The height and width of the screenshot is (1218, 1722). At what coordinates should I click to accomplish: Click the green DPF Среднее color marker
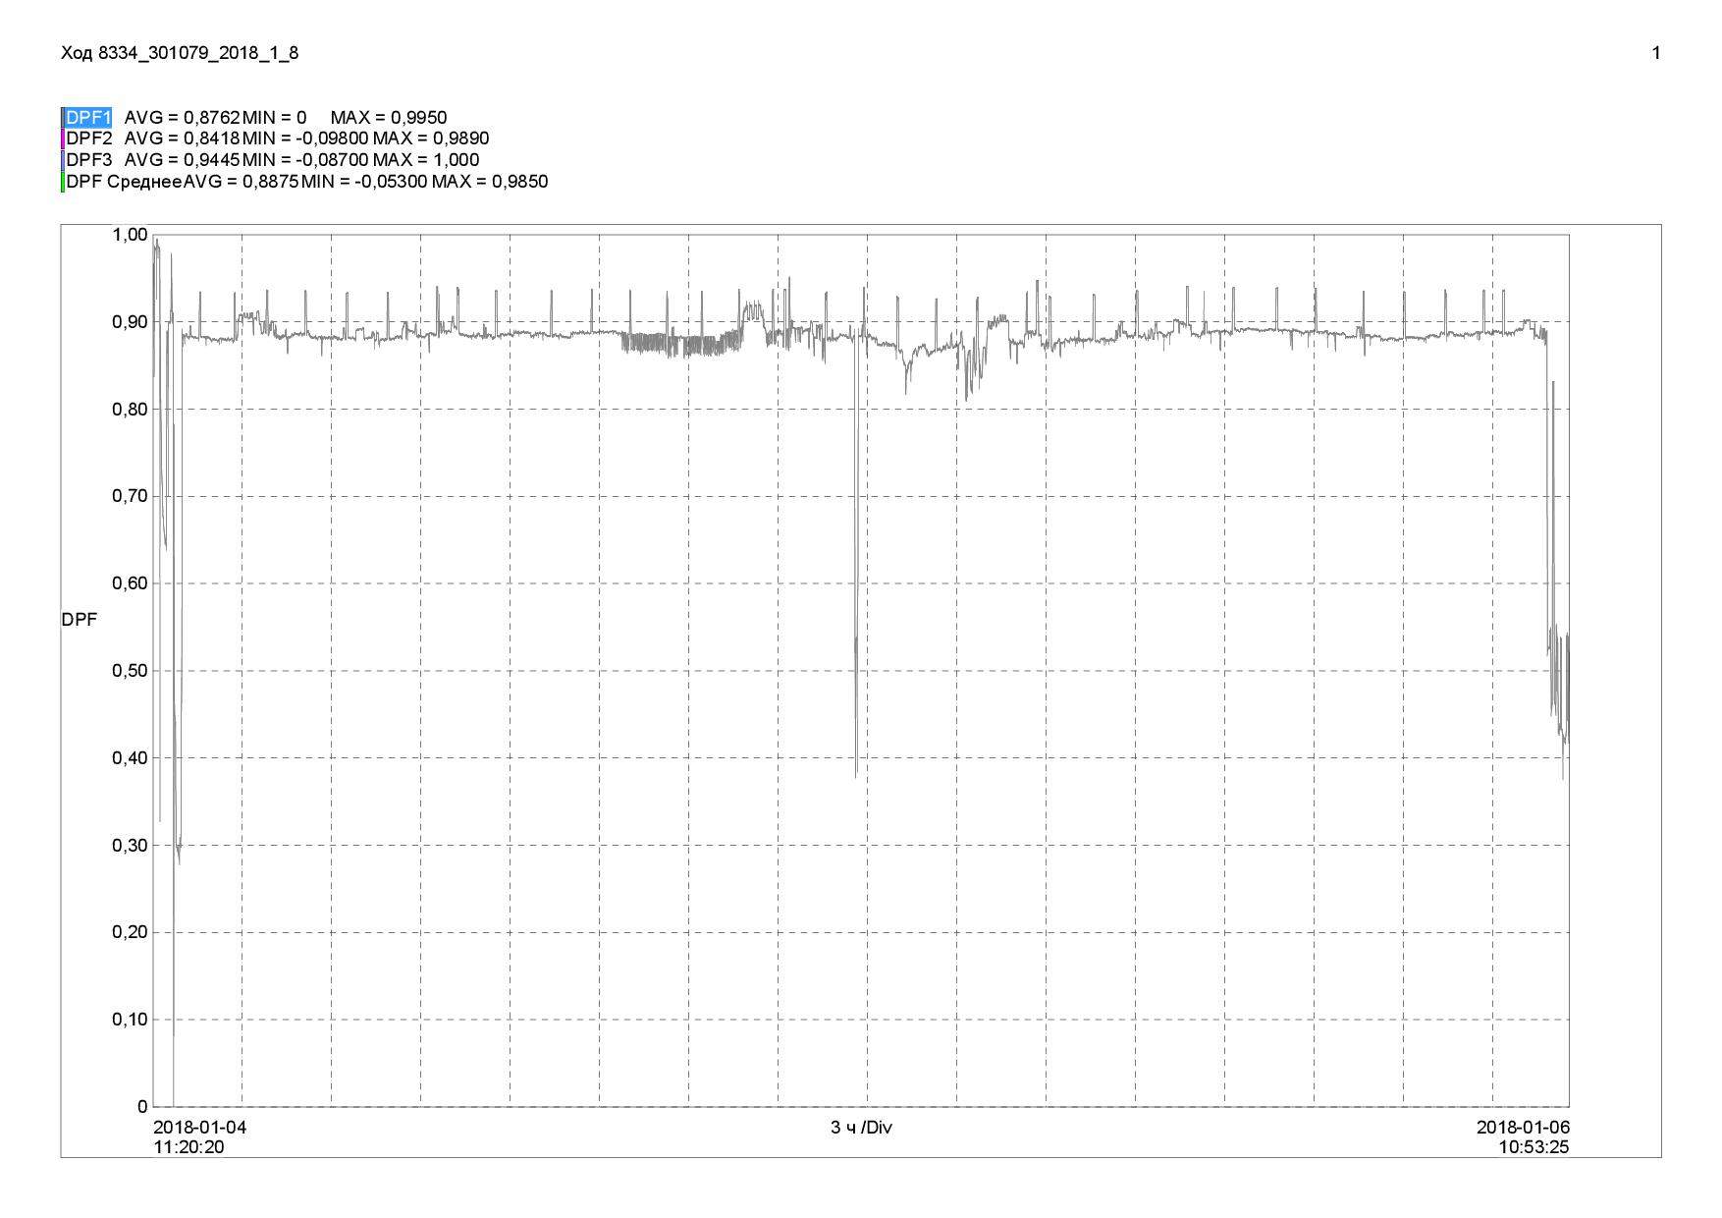pos(63,182)
